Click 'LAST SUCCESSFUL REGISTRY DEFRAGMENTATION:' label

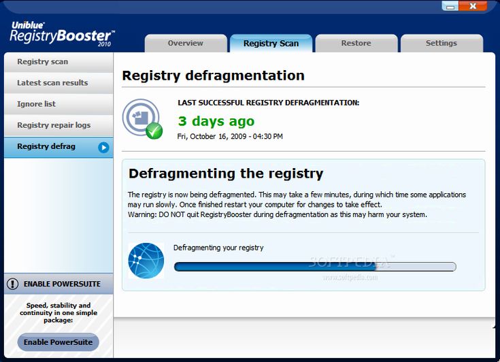(x=269, y=103)
